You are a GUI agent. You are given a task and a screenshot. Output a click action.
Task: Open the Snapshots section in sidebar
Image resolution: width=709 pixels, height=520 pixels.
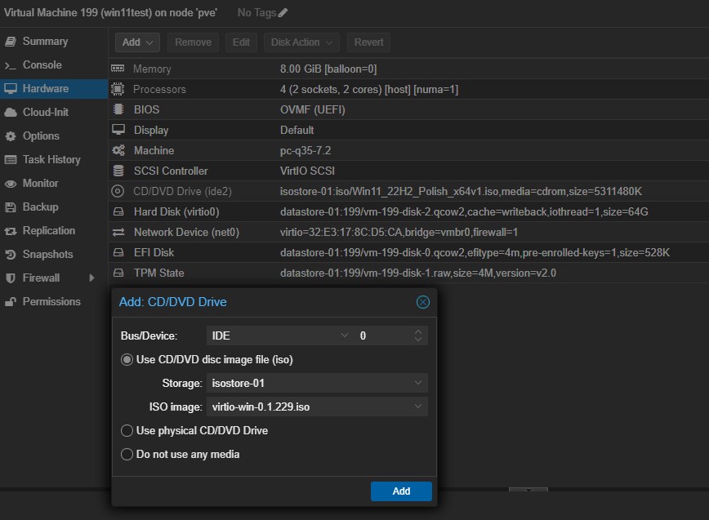coord(47,254)
